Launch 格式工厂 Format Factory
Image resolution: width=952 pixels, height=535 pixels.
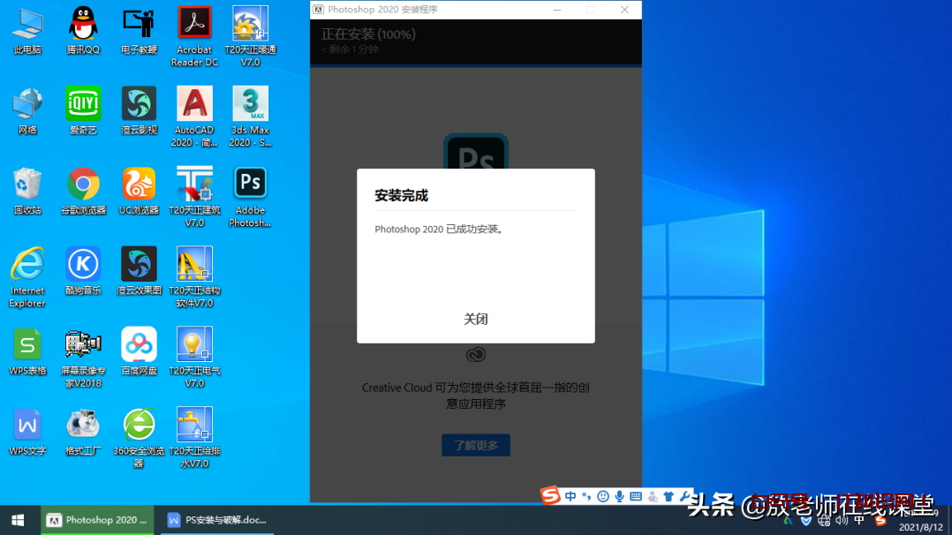pyautogui.click(x=83, y=422)
